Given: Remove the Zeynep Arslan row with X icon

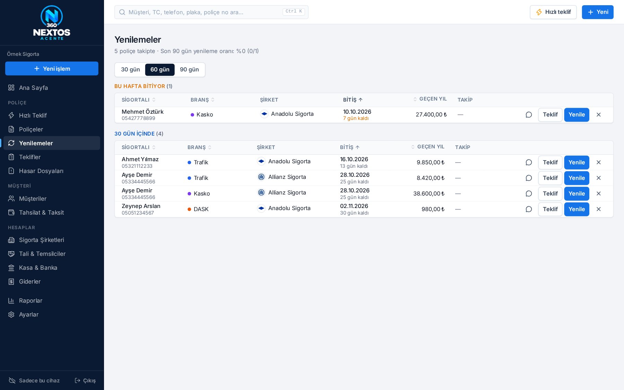Looking at the screenshot, I should coord(599,209).
